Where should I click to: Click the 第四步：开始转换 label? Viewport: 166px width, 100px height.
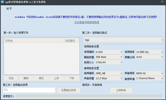point(92,85)
